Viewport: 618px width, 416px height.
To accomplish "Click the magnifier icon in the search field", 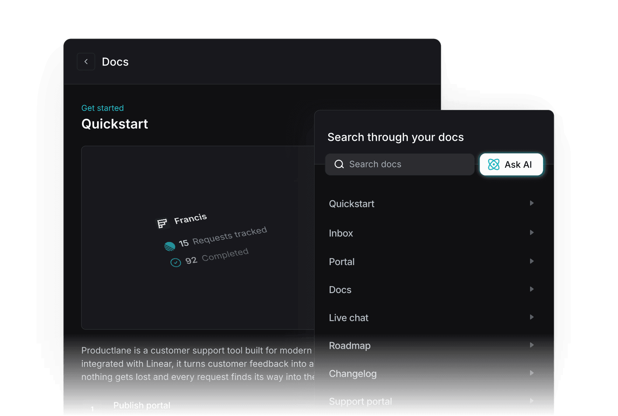I will pos(339,164).
